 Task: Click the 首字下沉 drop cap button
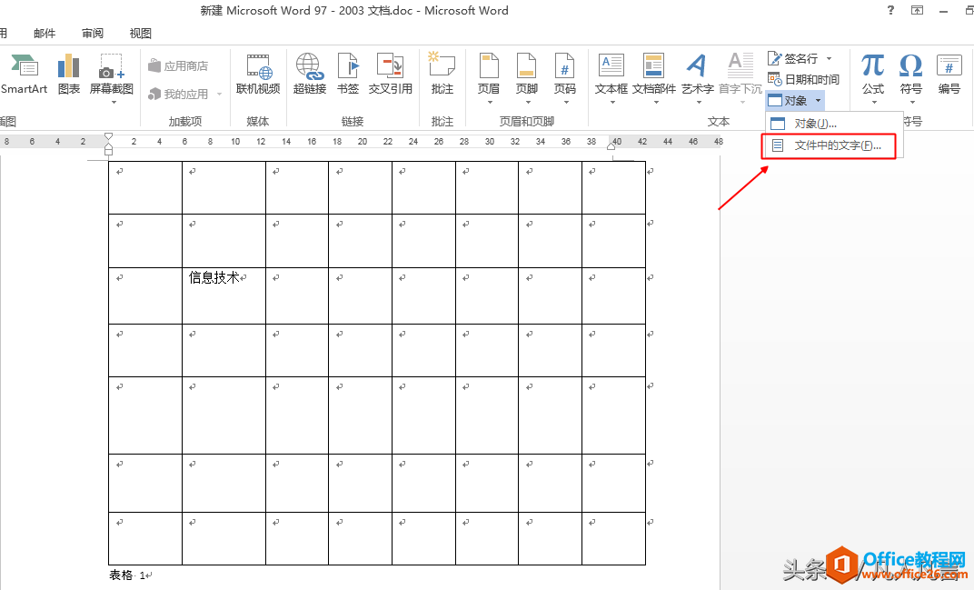[x=740, y=77]
